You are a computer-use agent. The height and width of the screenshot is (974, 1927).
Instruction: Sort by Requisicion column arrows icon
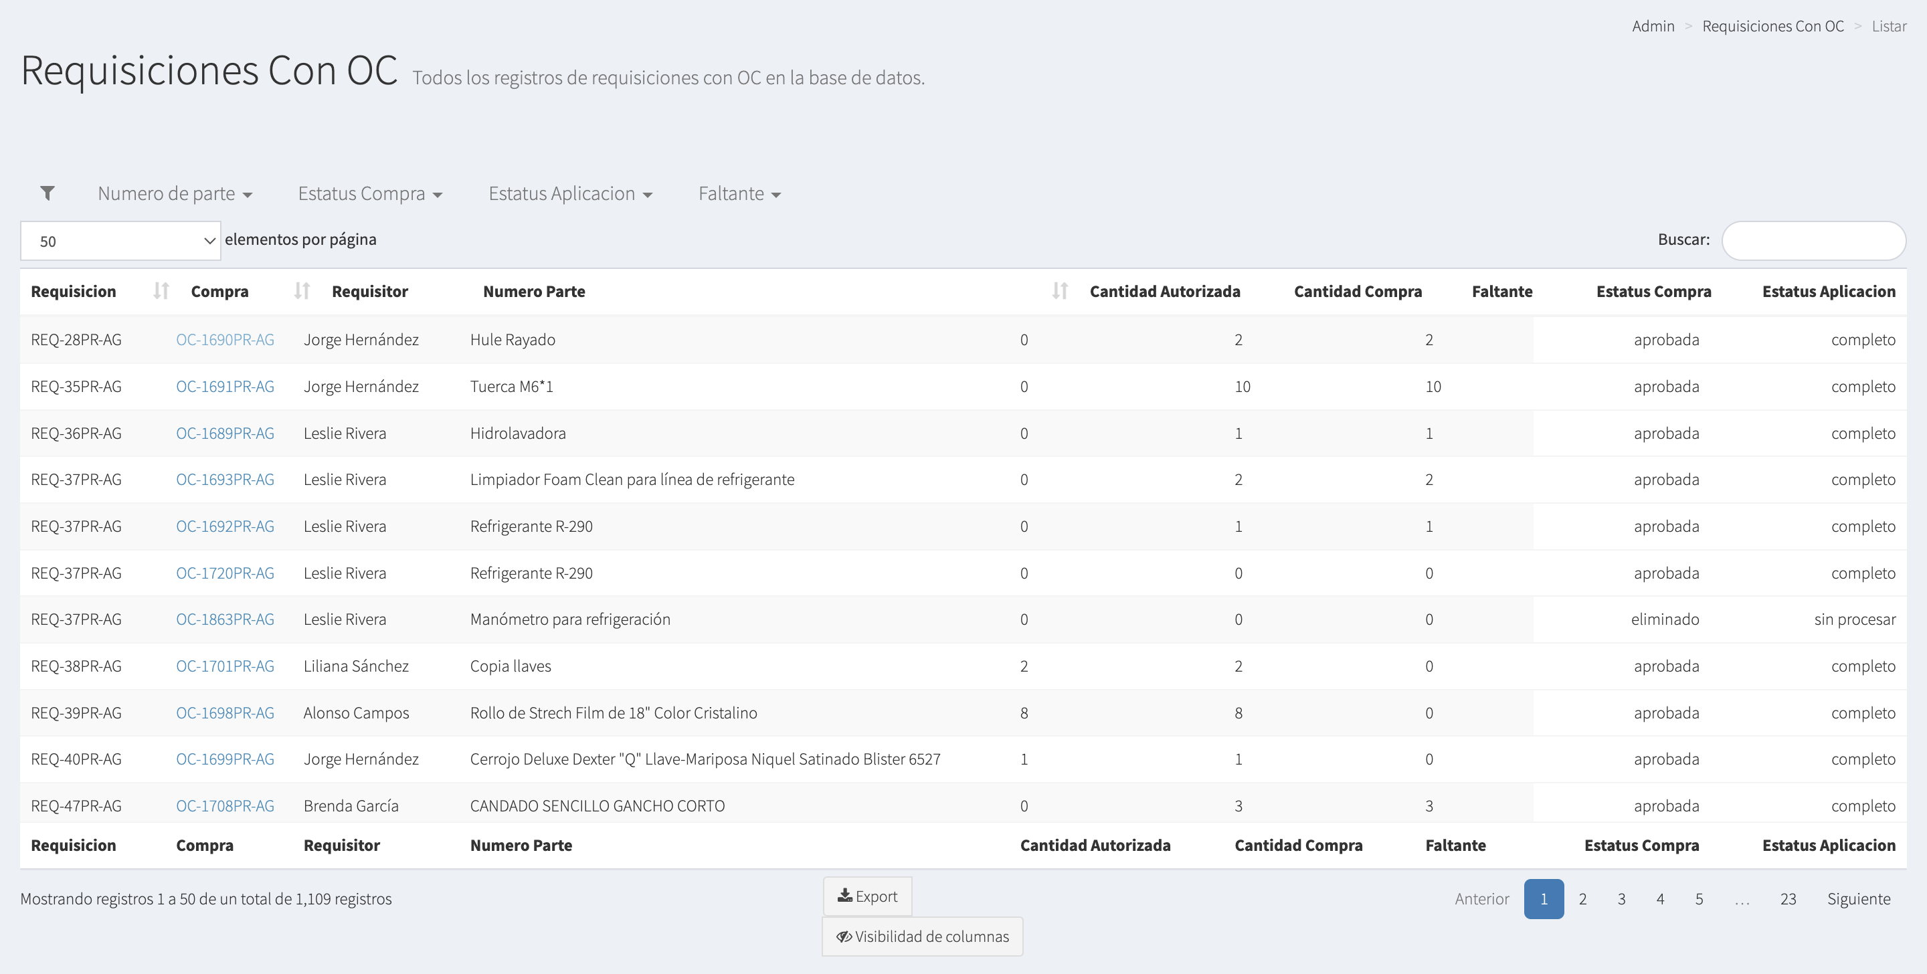(161, 291)
